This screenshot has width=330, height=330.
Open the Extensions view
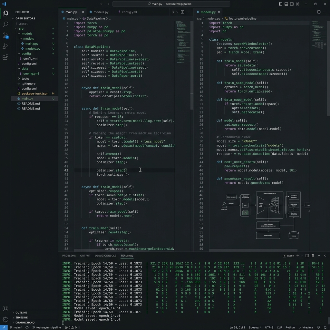(x=5, y=57)
